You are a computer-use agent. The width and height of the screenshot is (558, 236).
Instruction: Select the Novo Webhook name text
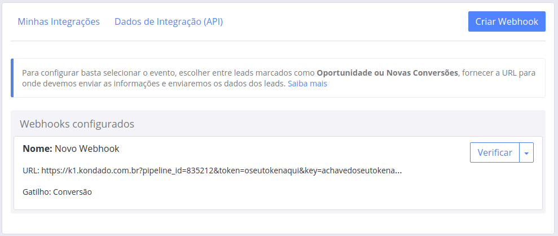coord(87,148)
